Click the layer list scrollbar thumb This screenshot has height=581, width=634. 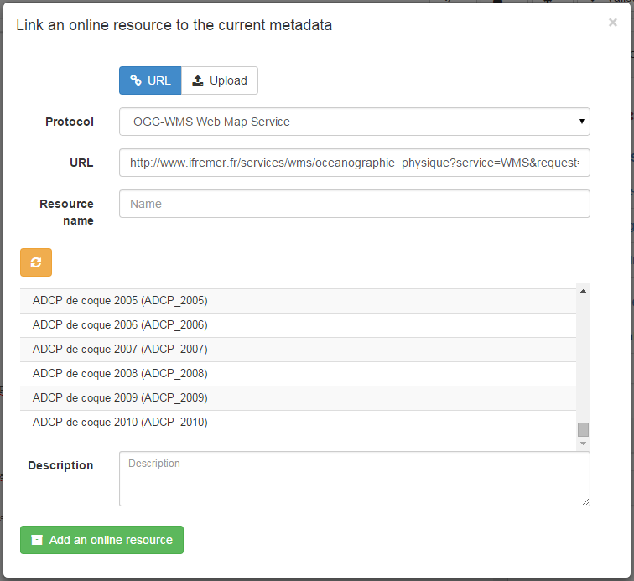(x=583, y=429)
